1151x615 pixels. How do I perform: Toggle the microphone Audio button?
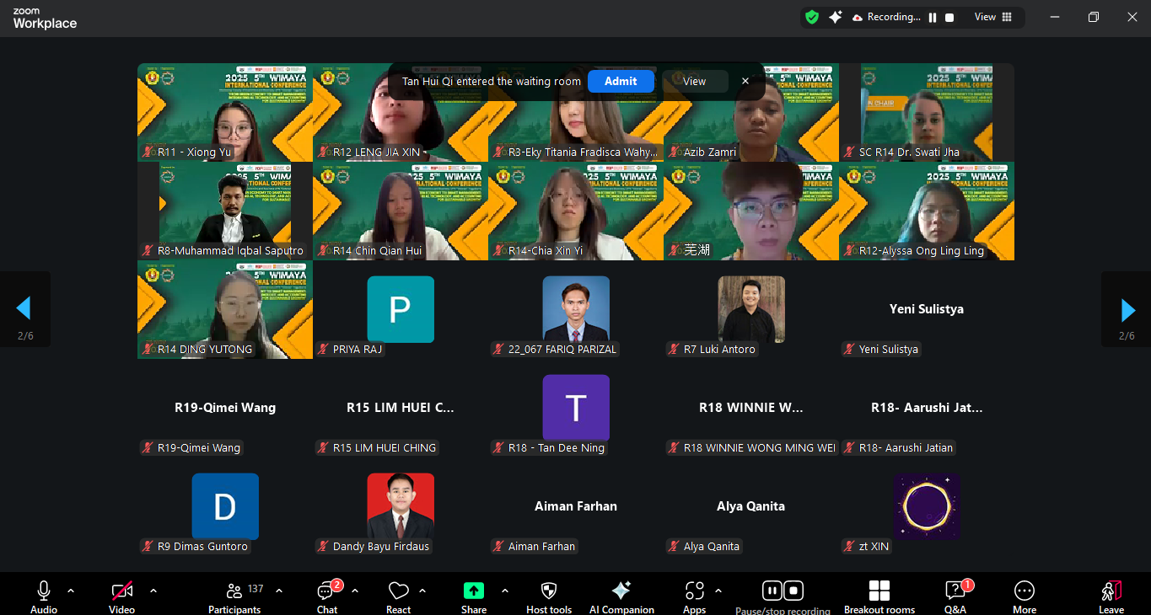click(x=44, y=593)
